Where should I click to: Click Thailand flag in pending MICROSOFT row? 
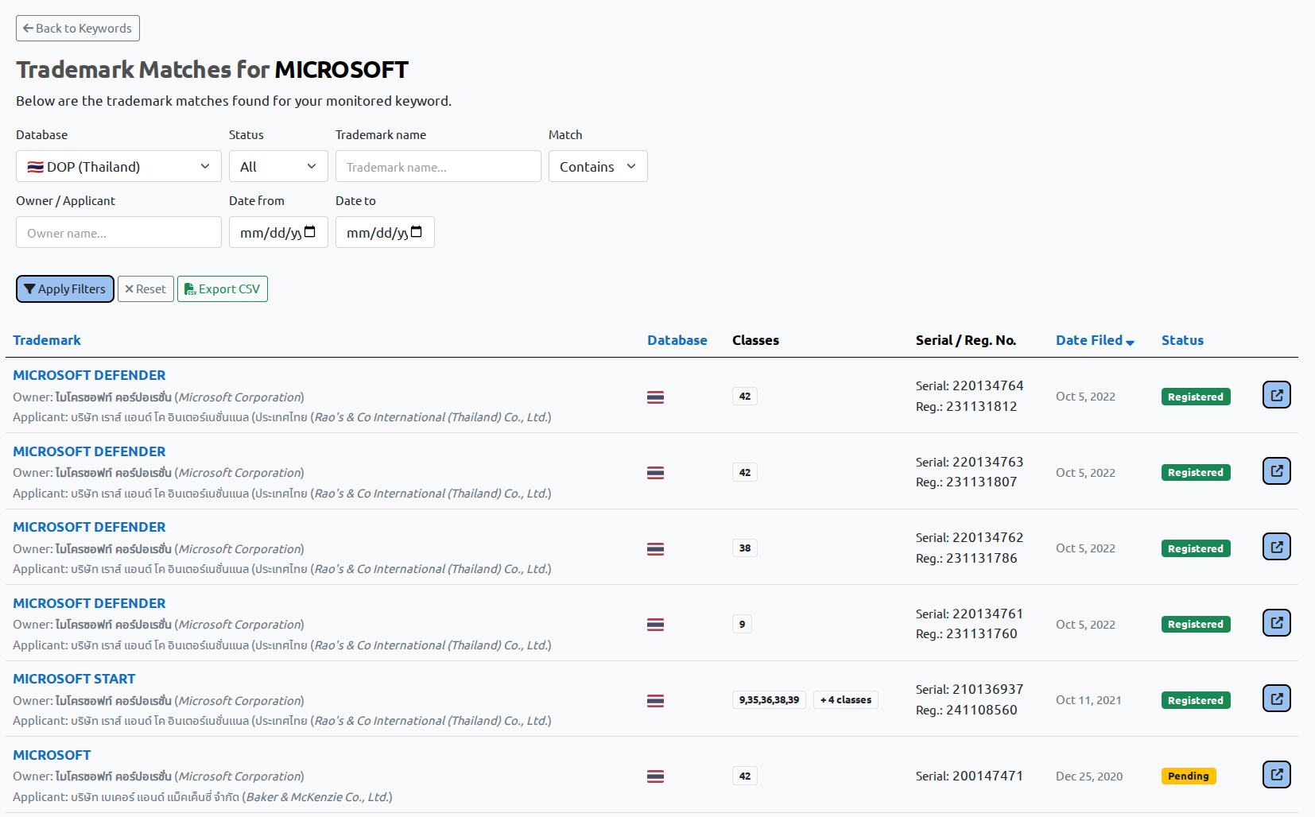click(655, 776)
